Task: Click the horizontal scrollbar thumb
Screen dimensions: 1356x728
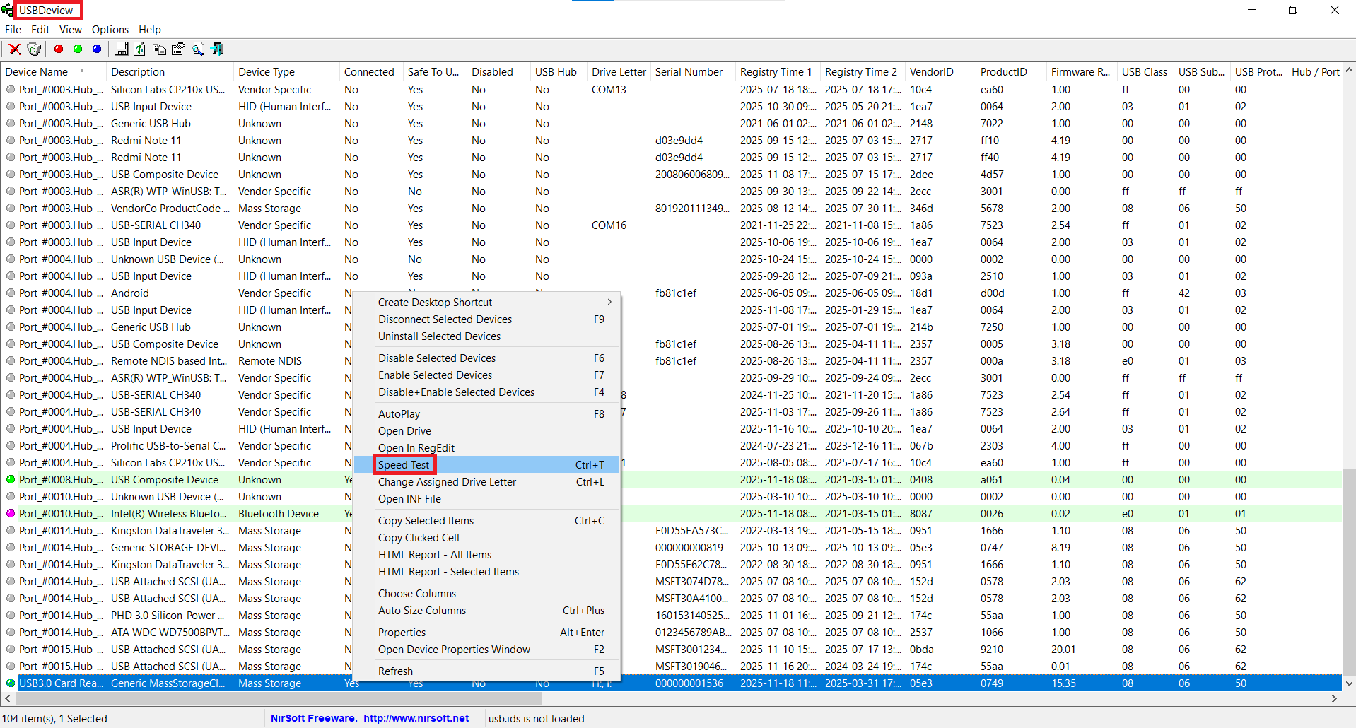Action: [x=278, y=698]
